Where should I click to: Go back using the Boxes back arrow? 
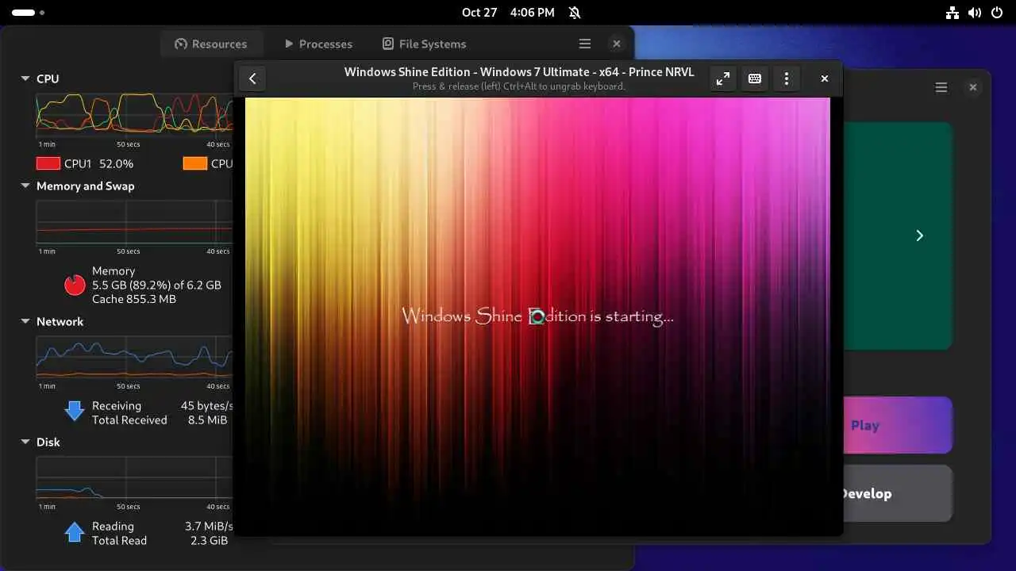coord(252,79)
